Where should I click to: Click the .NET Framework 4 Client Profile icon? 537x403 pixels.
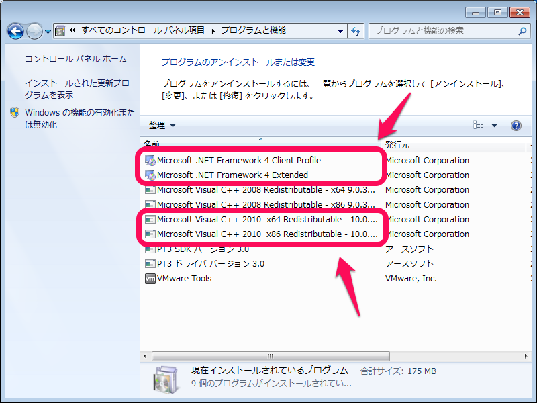click(150, 161)
